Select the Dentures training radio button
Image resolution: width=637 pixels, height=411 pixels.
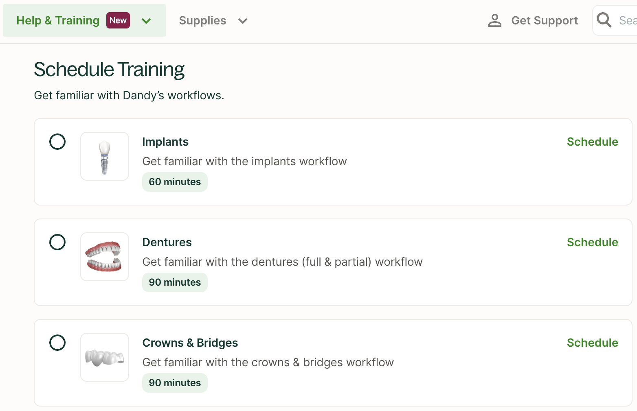pos(57,242)
